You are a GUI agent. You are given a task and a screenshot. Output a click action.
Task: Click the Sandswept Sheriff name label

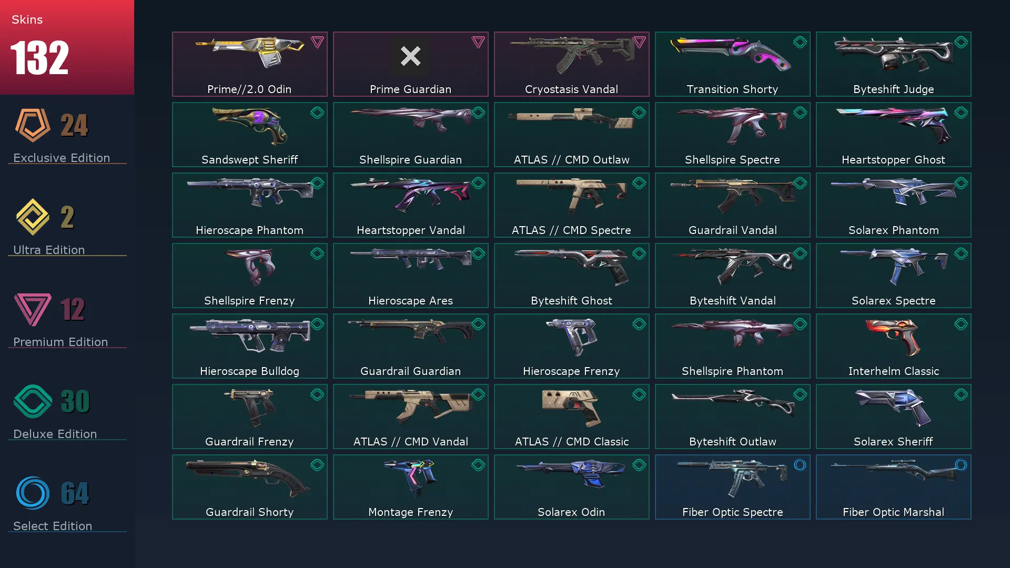250,160
